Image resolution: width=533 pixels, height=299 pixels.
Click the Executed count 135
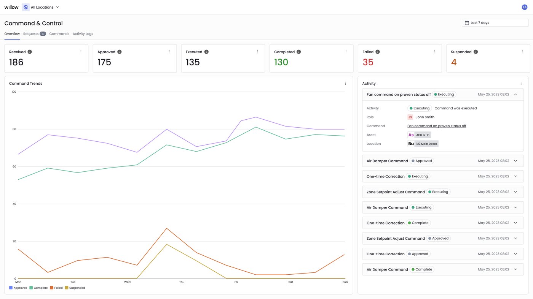(x=193, y=62)
